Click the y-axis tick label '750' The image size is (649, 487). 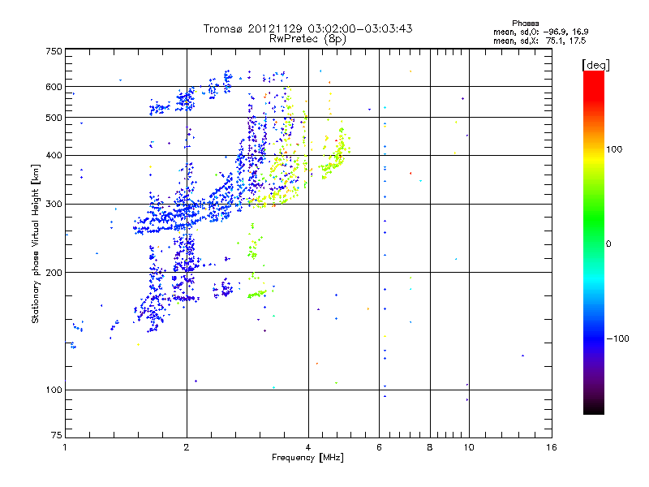coord(54,51)
